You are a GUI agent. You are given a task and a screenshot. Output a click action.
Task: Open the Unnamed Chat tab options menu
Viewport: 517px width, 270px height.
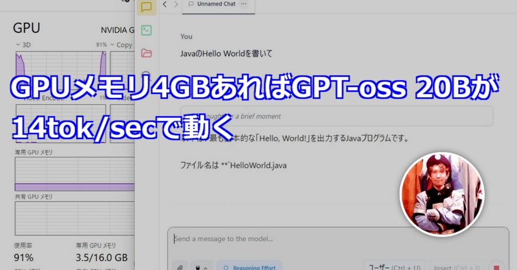[x=244, y=4]
